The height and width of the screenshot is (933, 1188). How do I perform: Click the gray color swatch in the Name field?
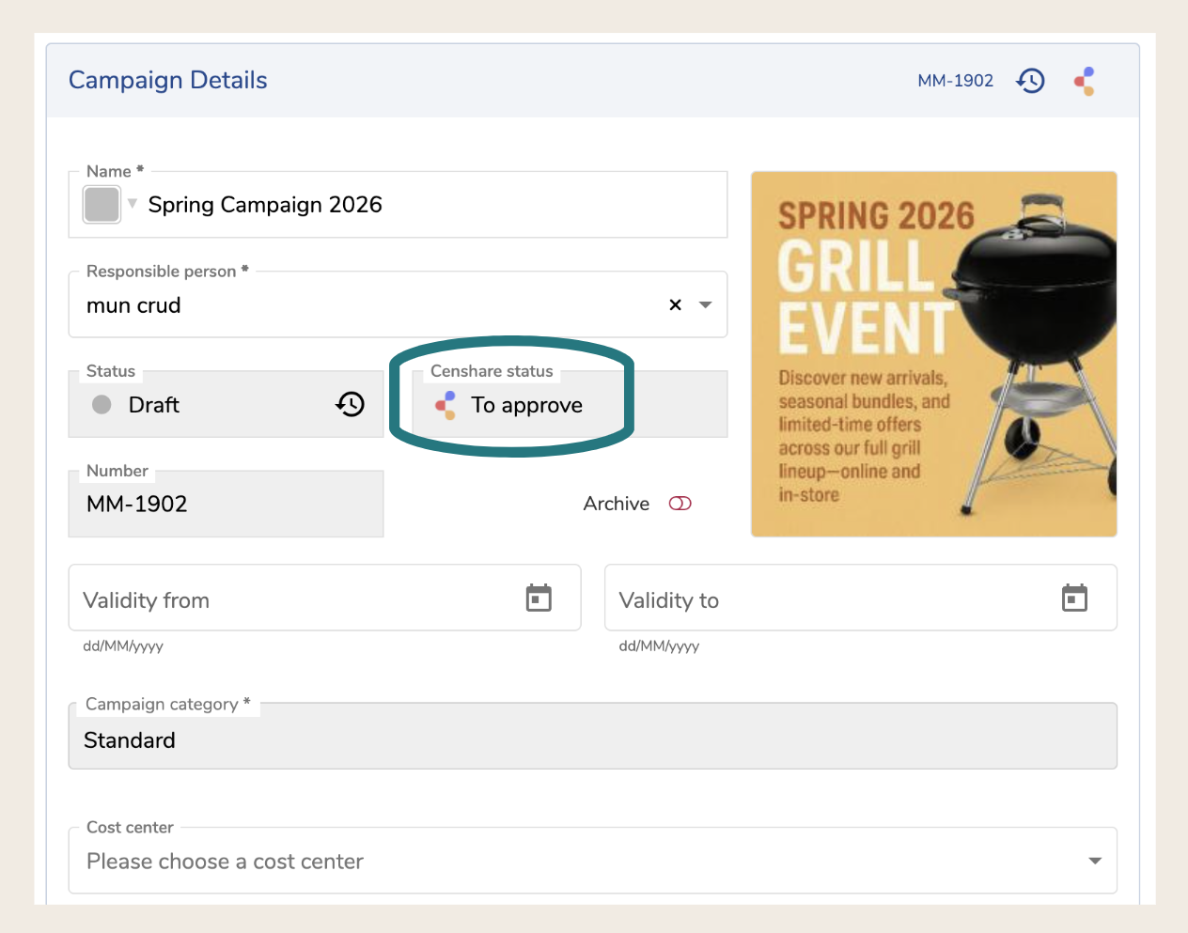point(102,204)
